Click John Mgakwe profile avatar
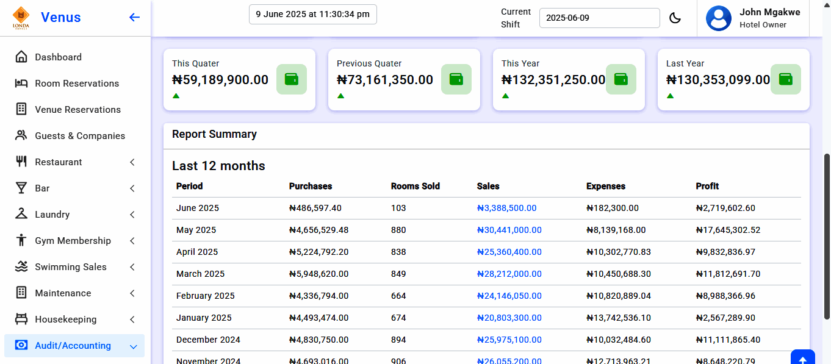Image resolution: width=831 pixels, height=364 pixels. (718, 18)
